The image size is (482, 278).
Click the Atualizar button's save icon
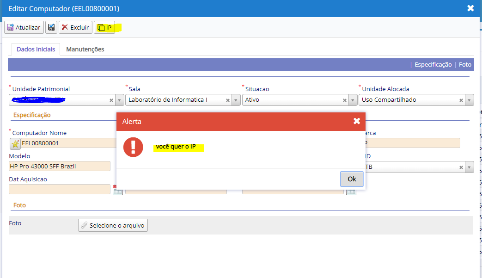11,27
